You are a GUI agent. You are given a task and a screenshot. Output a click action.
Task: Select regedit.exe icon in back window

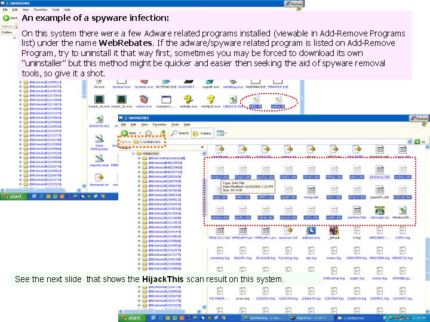click(x=211, y=82)
